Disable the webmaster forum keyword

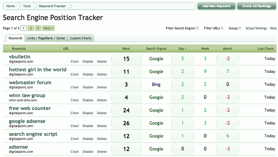pyautogui.click(x=88, y=87)
